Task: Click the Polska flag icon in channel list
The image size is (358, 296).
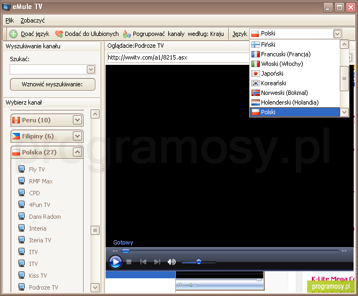Action: [x=16, y=152]
